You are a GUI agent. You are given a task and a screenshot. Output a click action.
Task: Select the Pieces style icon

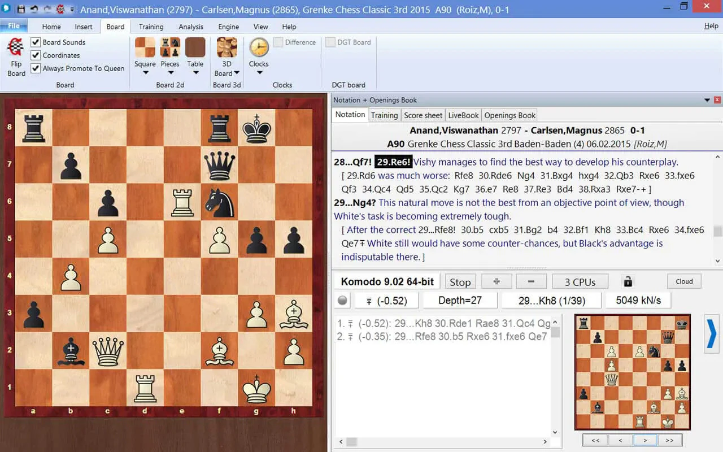(x=170, y=47)
